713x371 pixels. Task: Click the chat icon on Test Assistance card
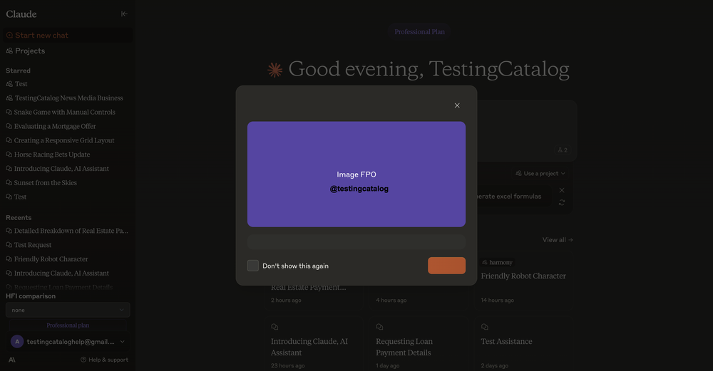485,327
